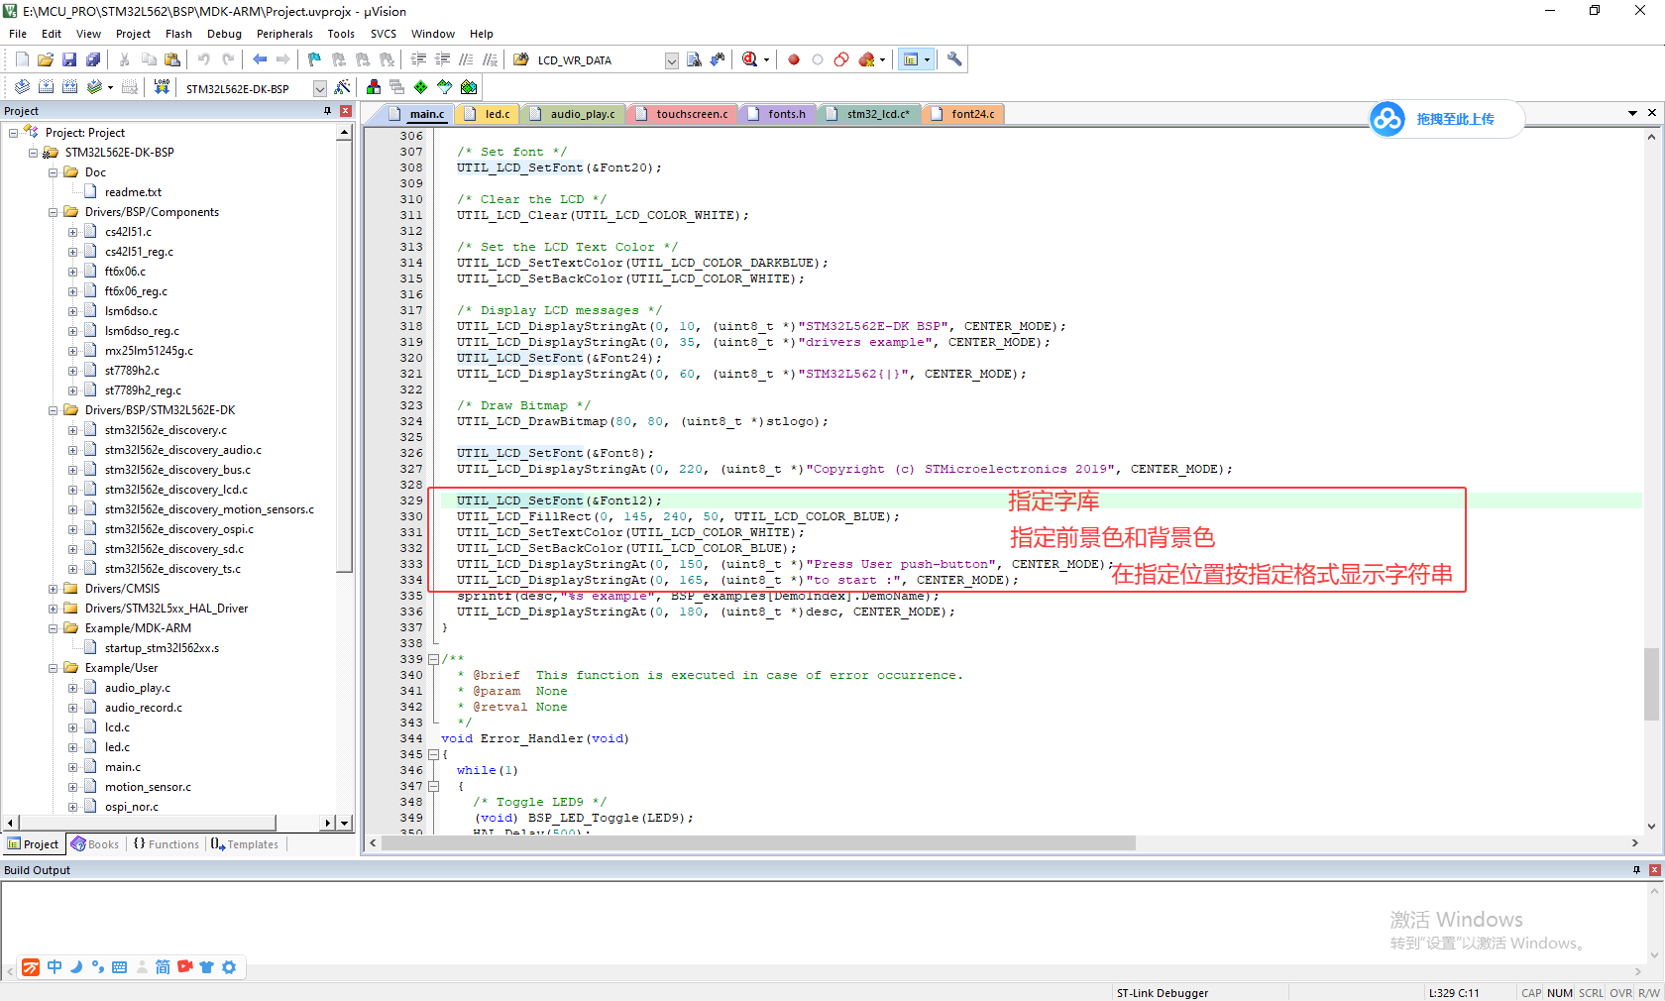Expand the Drivers/STM32L5xx_HAL_Driver group

point(54,609)
